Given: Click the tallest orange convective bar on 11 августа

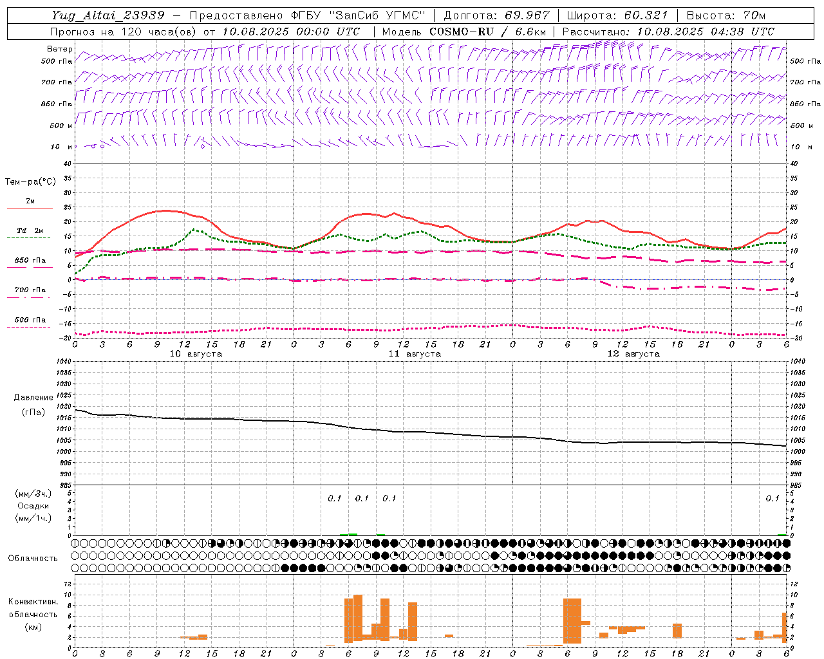Looking at the screenshot, I should pyautogui.click(x=358, y=618).
